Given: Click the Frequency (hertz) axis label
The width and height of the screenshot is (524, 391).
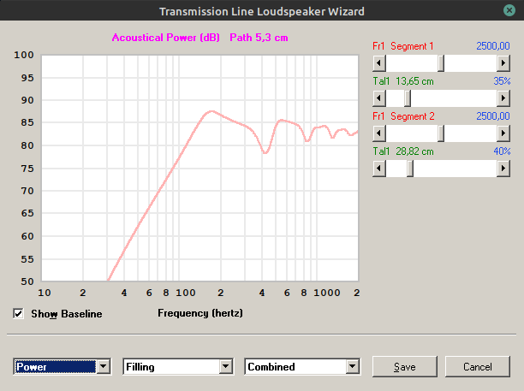Looking at the screenshot, I should pos(200,313).
